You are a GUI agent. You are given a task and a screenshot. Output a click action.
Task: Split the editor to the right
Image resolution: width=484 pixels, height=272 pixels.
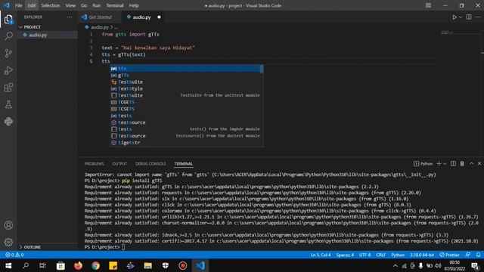pos(469,17)
